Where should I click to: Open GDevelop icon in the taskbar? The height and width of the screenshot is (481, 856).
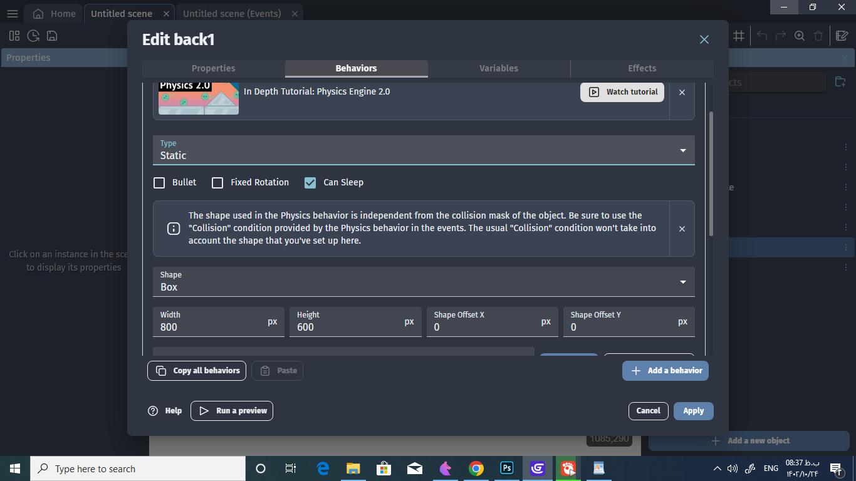click(x=538, y=468)
